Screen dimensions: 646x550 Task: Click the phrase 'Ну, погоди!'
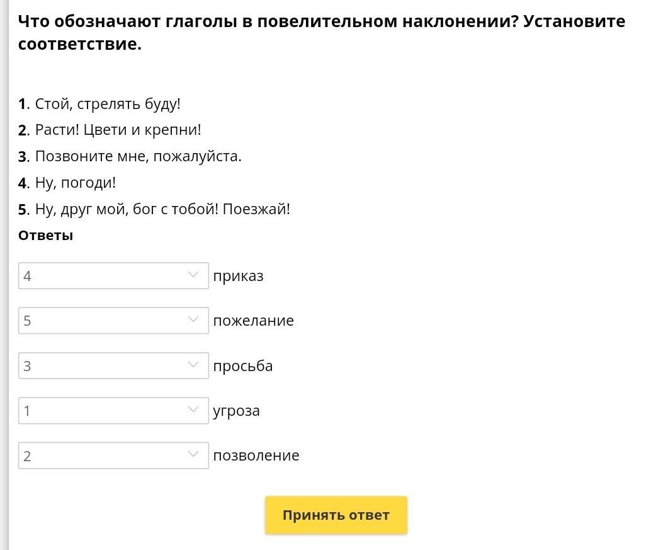tap(76, 183)
